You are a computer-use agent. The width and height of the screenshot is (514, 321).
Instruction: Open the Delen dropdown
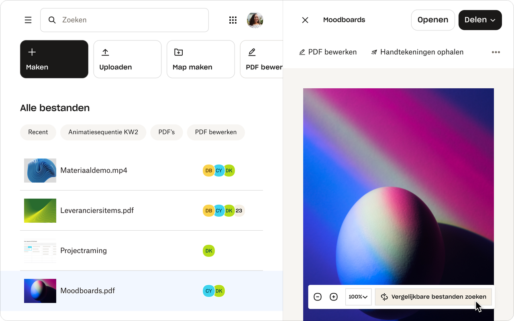(480, 20)
